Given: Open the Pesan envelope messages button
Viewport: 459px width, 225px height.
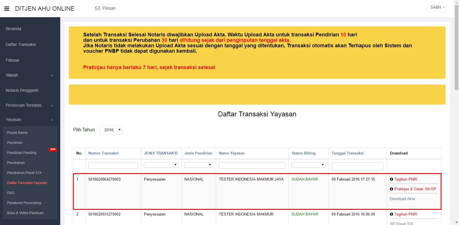Looking at the screenshot, I should click(105, 8).
